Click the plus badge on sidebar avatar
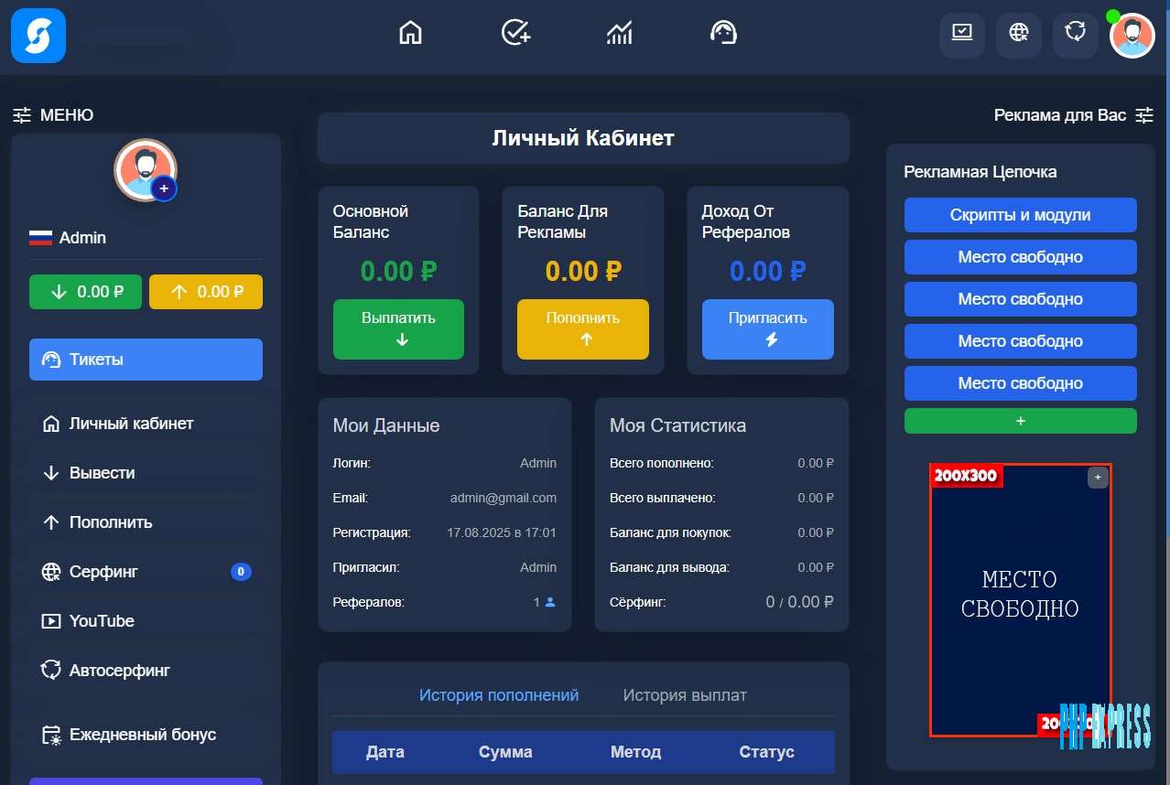Viewport: 1170px width, 785px height. (164, 188)
